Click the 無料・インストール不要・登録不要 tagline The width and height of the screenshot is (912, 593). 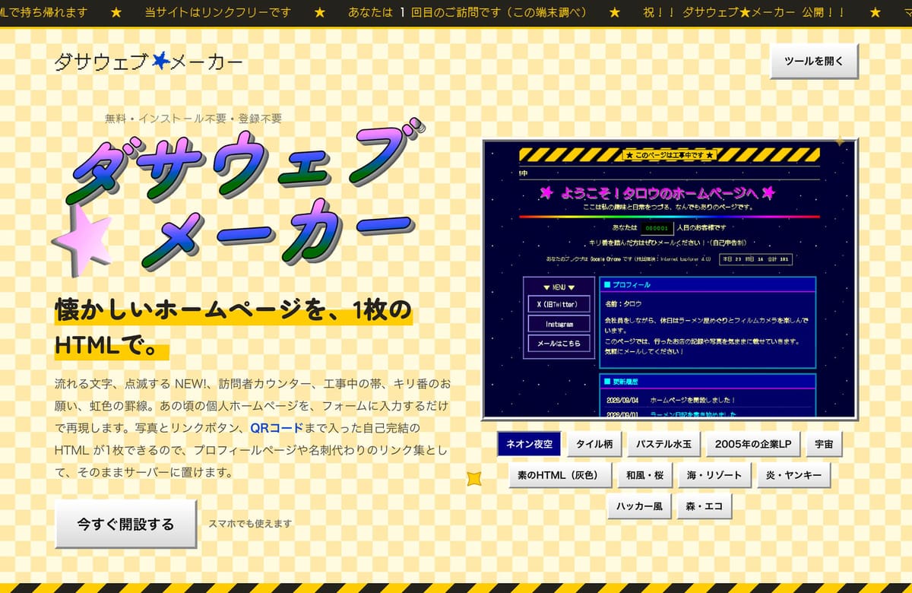[193, 119]
